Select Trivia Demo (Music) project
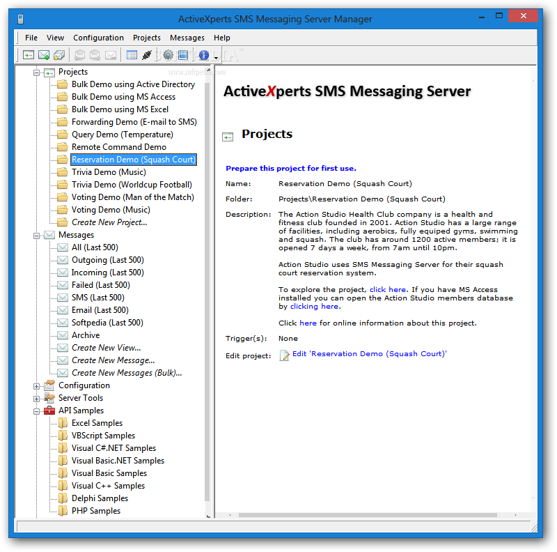The height and width of the screenshot is (552, 557). tap(109, 172)
